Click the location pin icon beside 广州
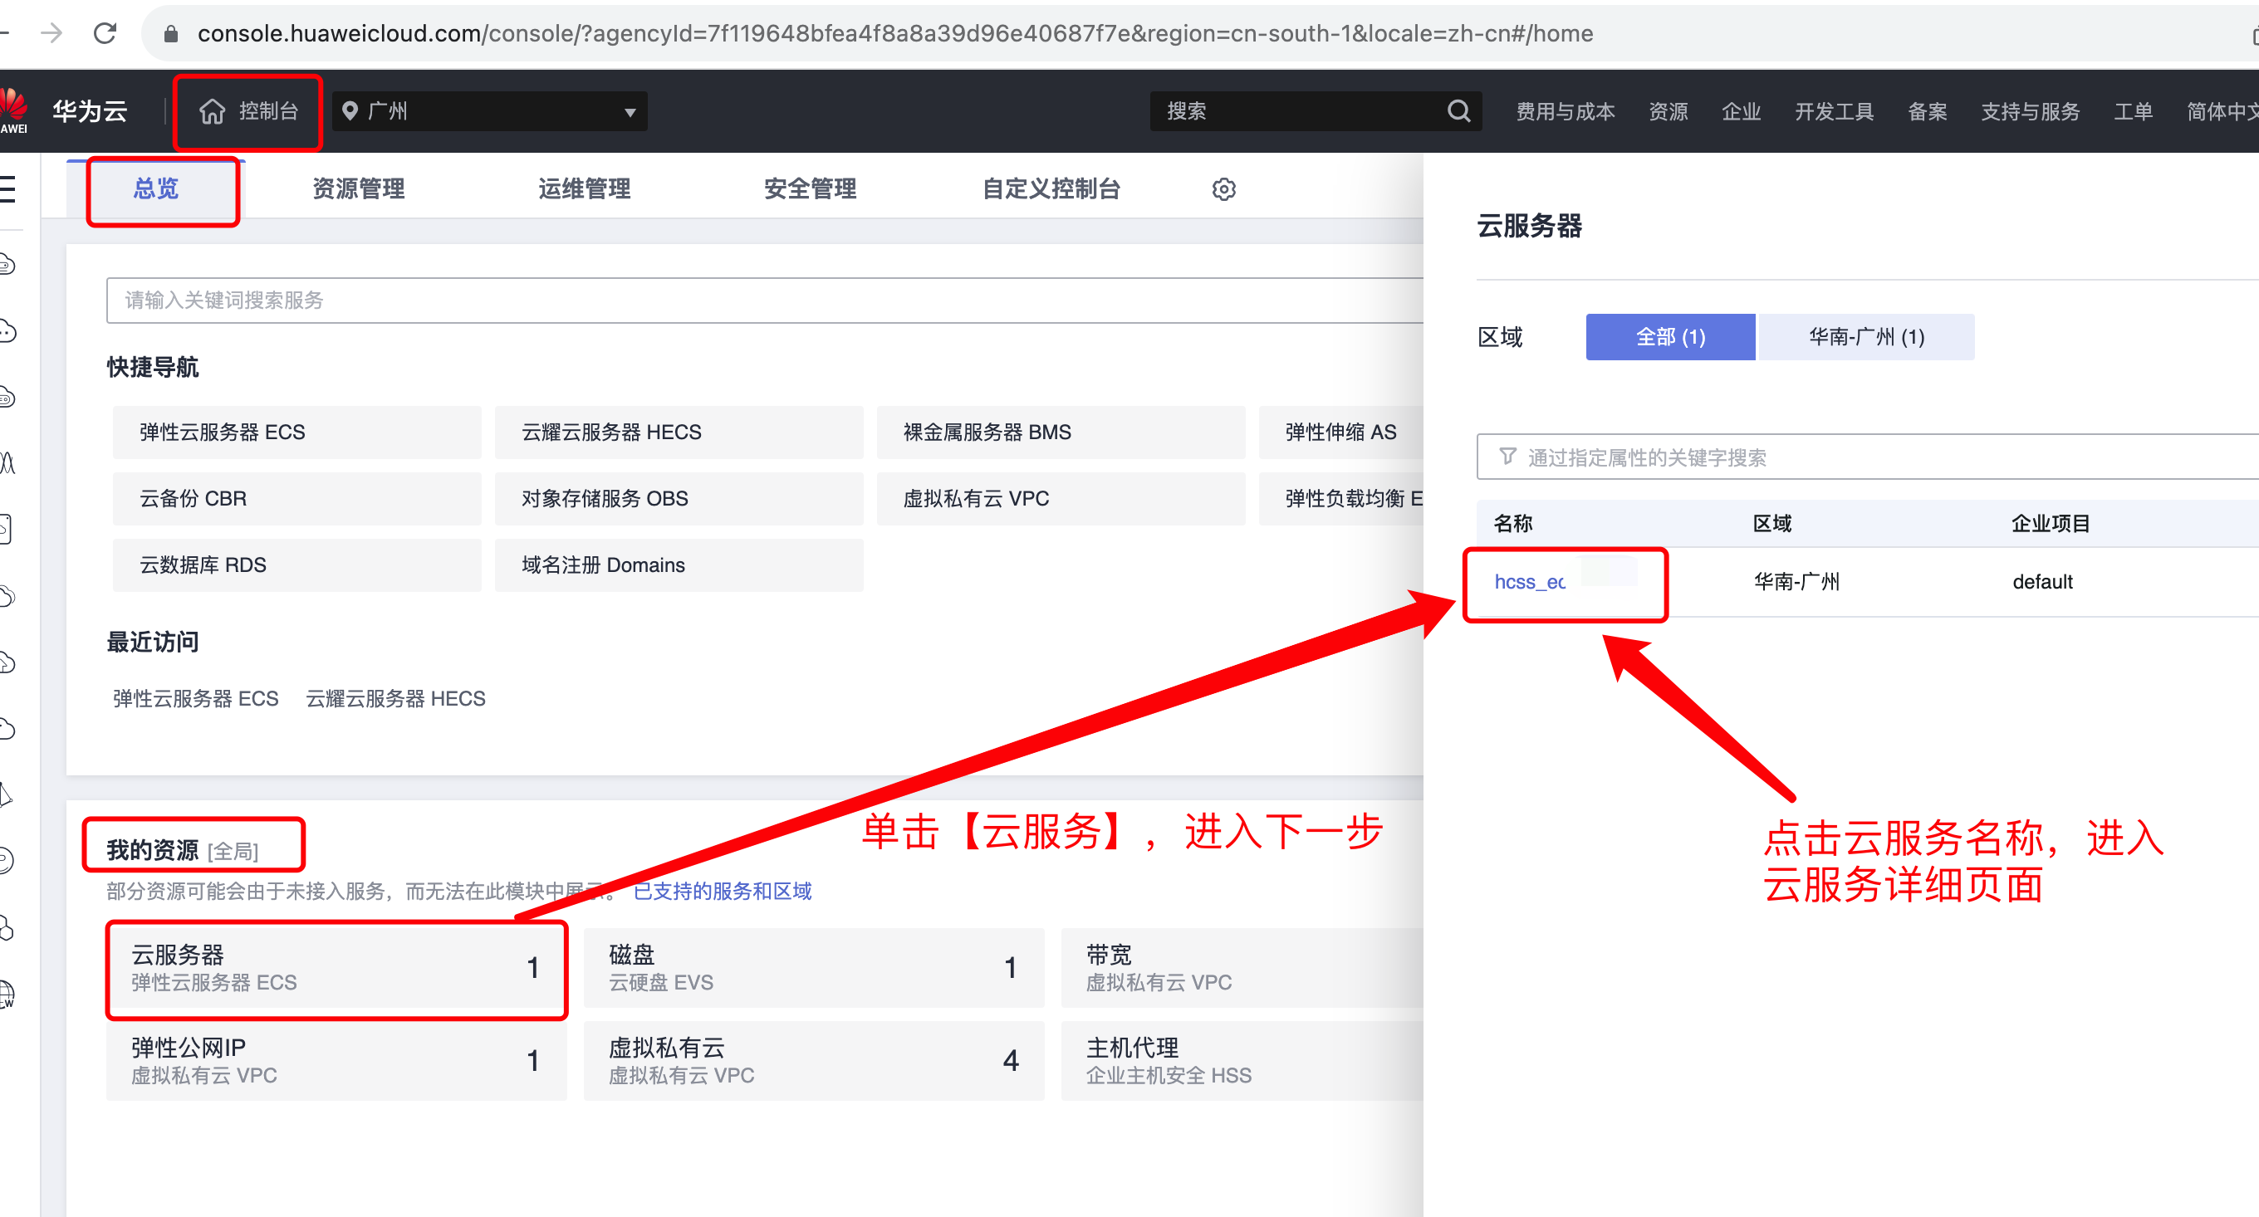 pos(349,111)
